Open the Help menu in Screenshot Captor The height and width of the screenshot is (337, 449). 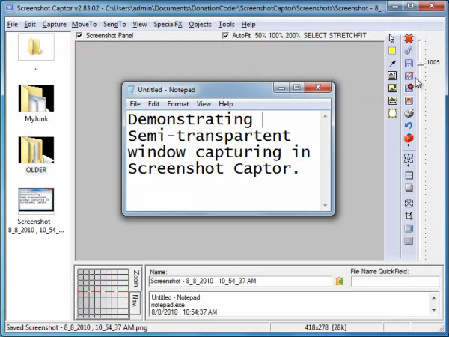[248, 25]
